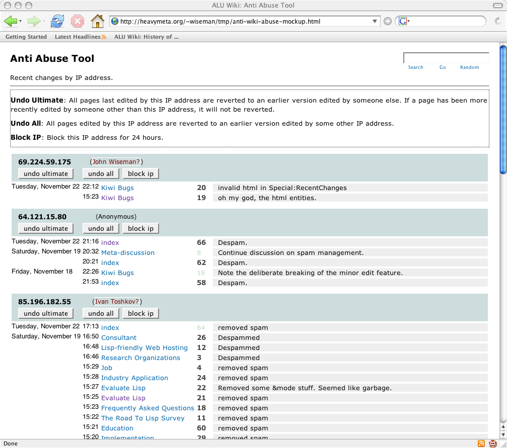Open the Industry Application link
The image size is (507, 448).
[x=134, y=378]
